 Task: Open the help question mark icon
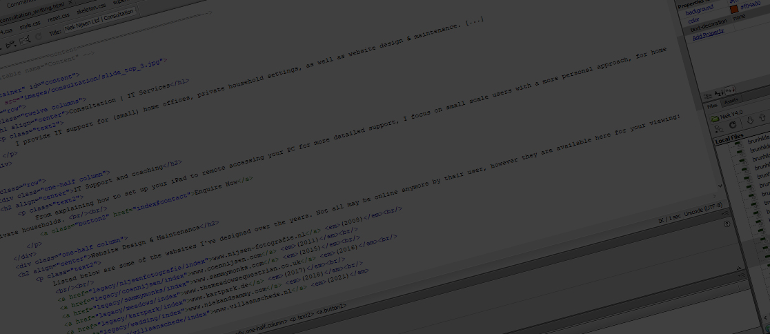tap(727, 224)
